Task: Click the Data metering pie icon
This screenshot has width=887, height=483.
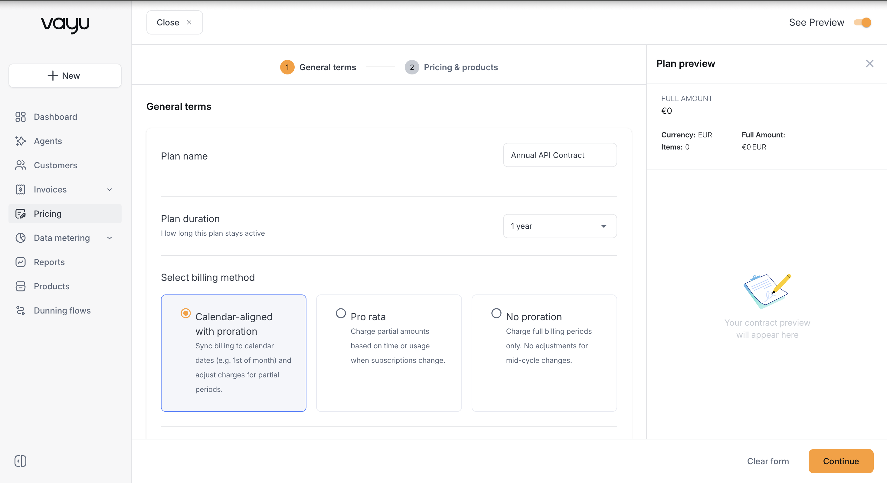Action: (21, 238)
